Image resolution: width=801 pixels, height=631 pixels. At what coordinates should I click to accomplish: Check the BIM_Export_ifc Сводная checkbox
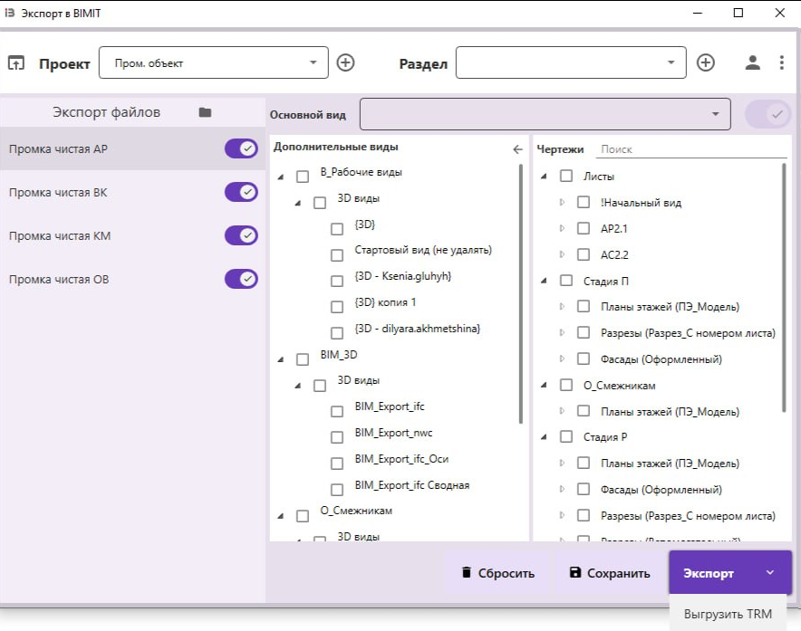[x=337, y=490]
